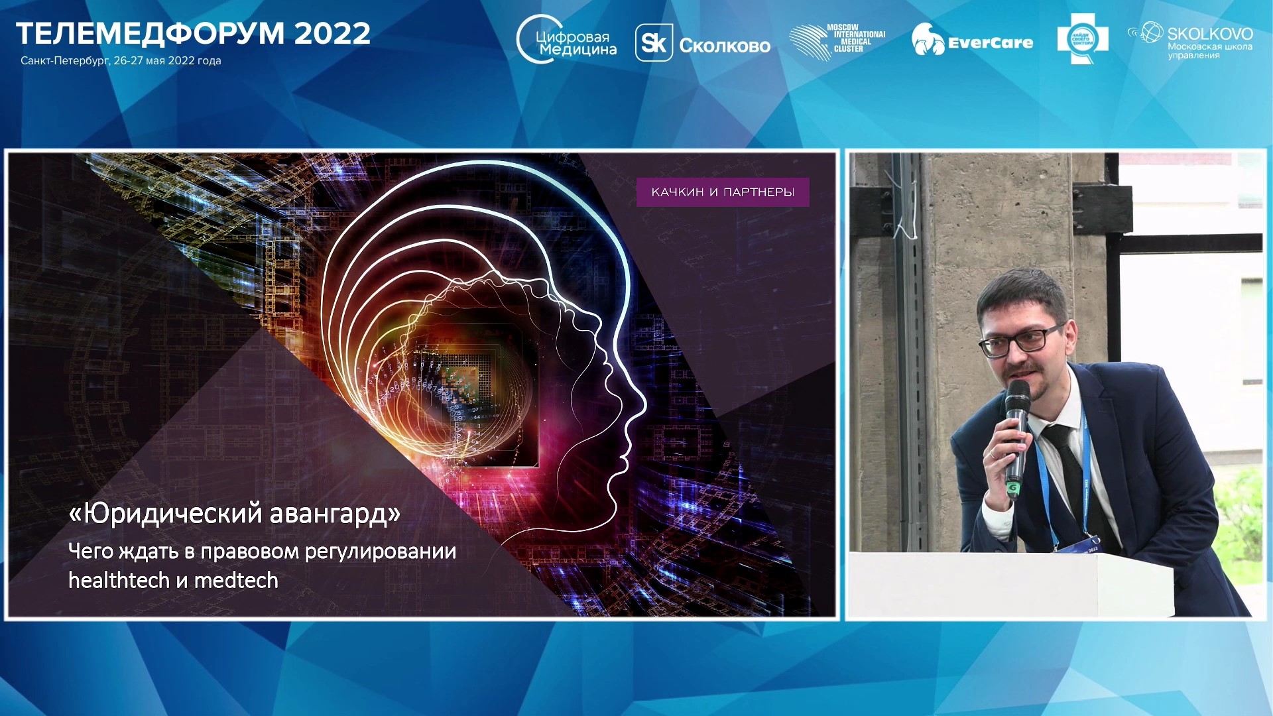Viewport: 1273px width, 716px height.
Task: Click the speaker's blue lanyard badge
Action: tap(1081, 546)
